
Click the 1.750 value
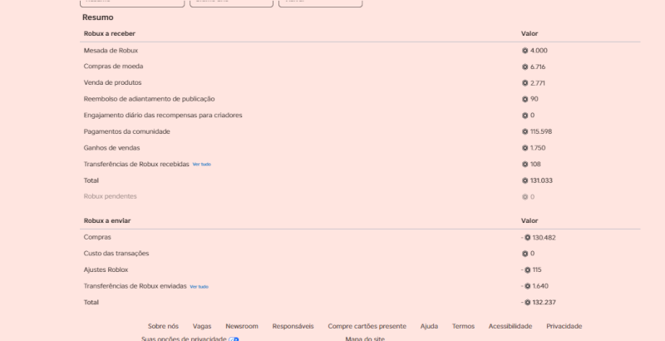538,148
